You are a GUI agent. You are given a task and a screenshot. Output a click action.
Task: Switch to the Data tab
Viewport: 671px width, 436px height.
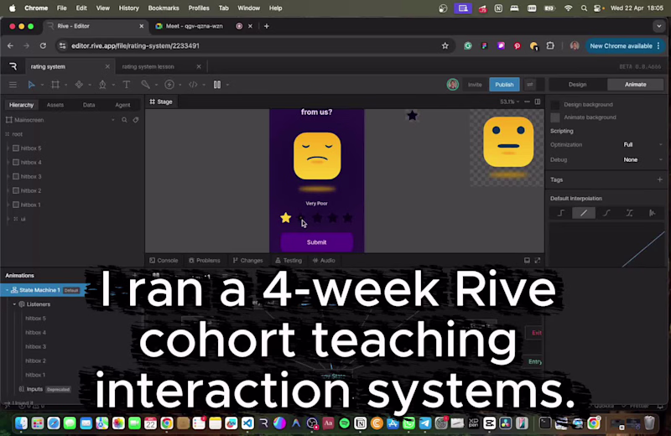(x=89, y=105)
